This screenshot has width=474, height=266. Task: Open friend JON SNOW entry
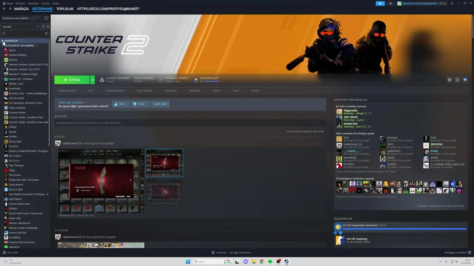[350, 118]
